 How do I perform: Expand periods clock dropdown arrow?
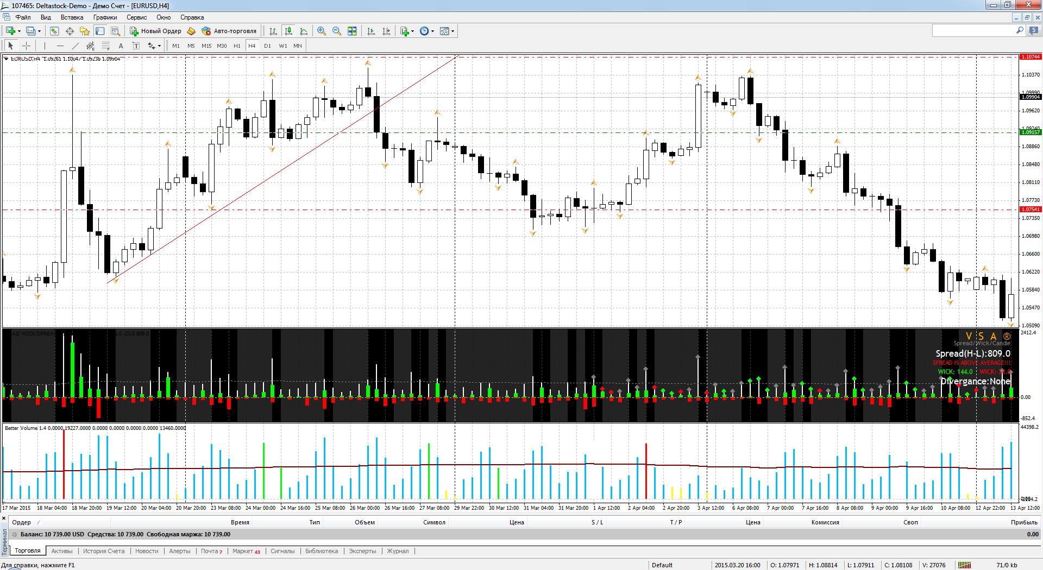(433, 31)
